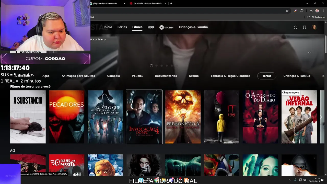
Task: Open Pecadores movie poster
Action: coord(67,117)
